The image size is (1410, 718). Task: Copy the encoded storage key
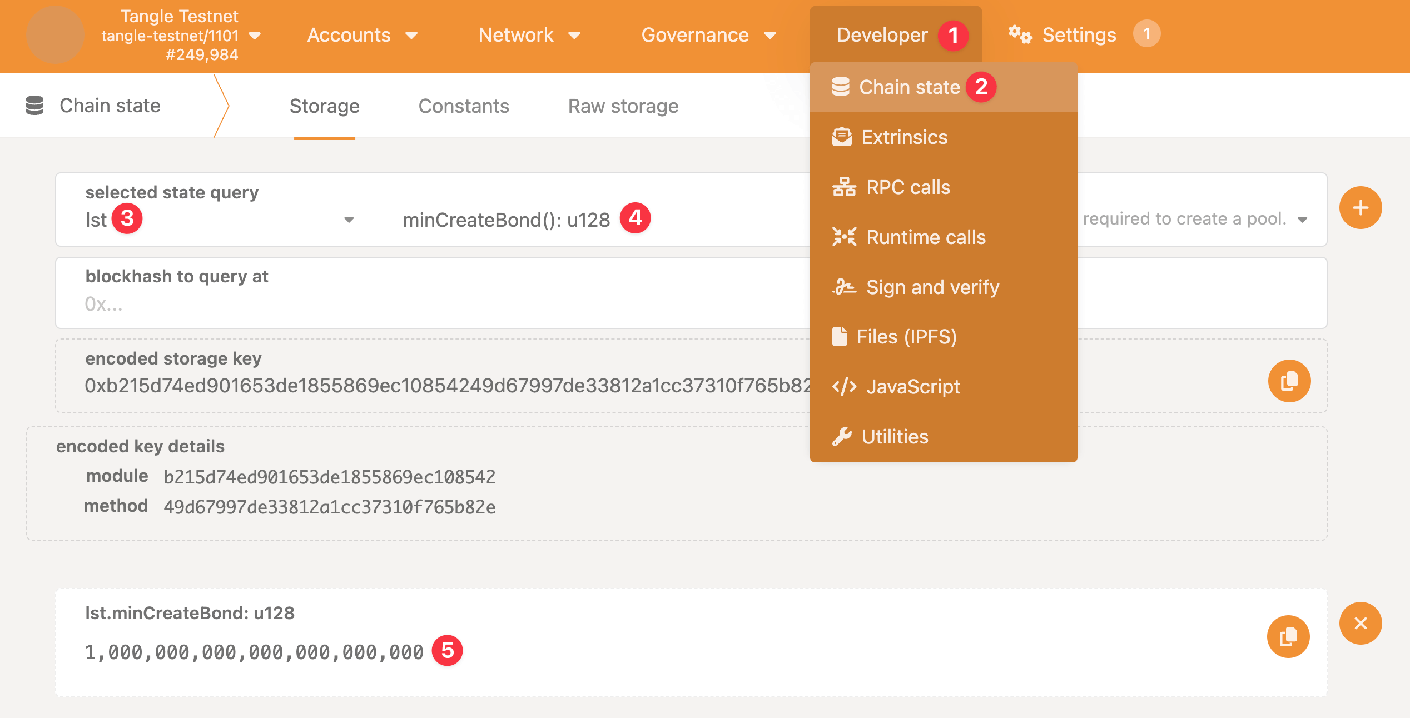point(1289,381)
